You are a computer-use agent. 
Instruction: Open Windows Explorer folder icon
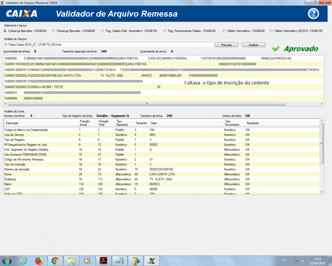(x=71, y=261)
